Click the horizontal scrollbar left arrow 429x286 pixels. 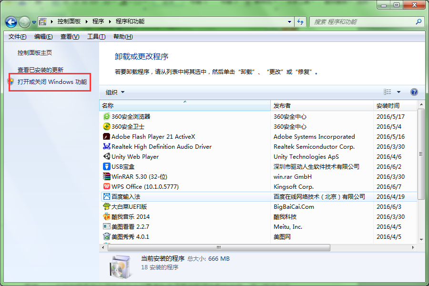103,247
